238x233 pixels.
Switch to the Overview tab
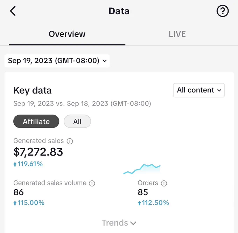click(x=67, y=34)
